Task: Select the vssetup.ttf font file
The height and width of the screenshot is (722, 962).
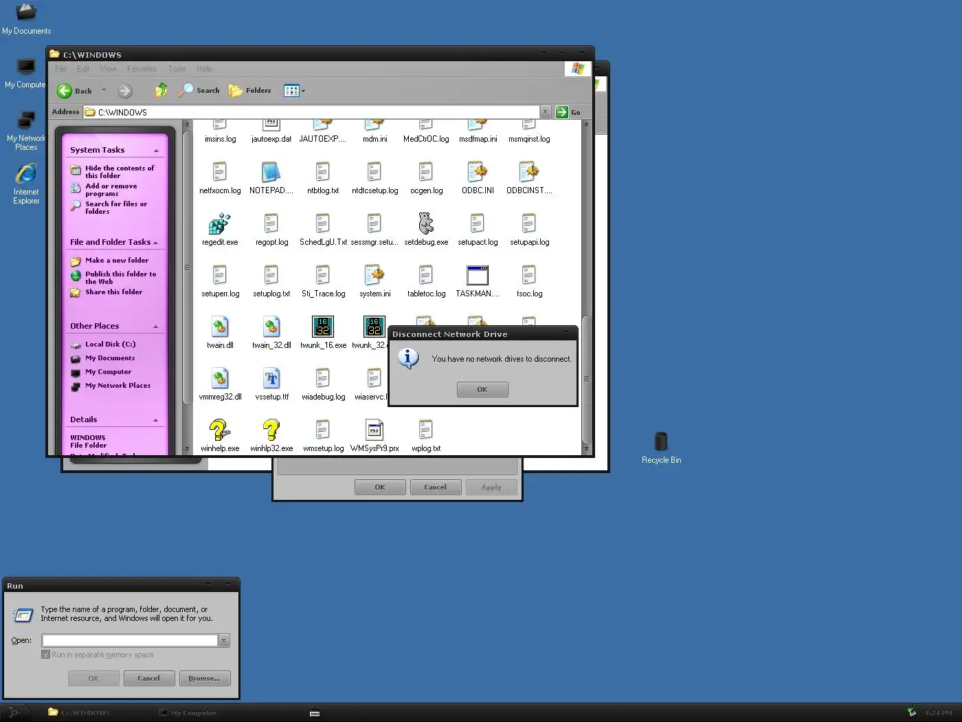Action: click(271, 378)
